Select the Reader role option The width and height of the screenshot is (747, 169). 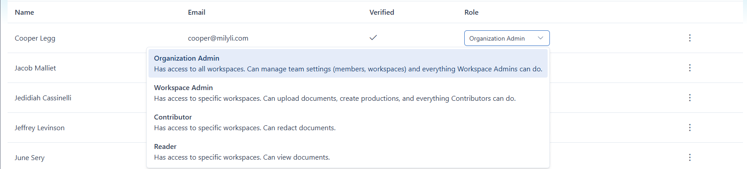(x=348, y=152)
